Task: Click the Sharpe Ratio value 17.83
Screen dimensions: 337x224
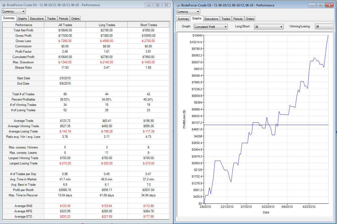Action: coord(65,68)
